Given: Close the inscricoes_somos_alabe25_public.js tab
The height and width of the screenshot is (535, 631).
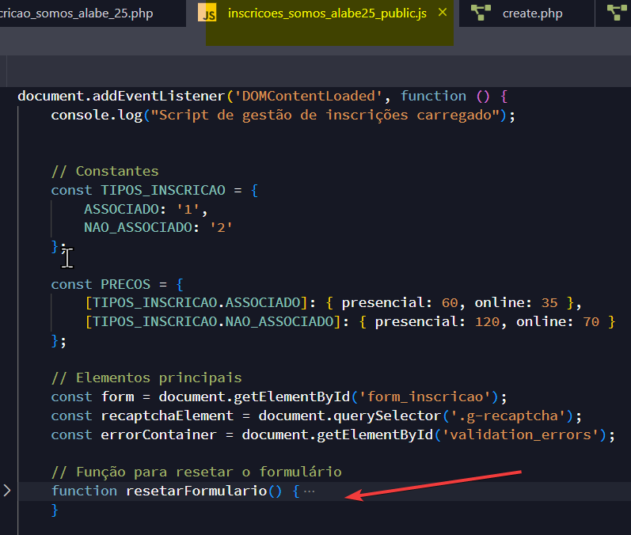Looking at the screenshot, I should [443, 13].
